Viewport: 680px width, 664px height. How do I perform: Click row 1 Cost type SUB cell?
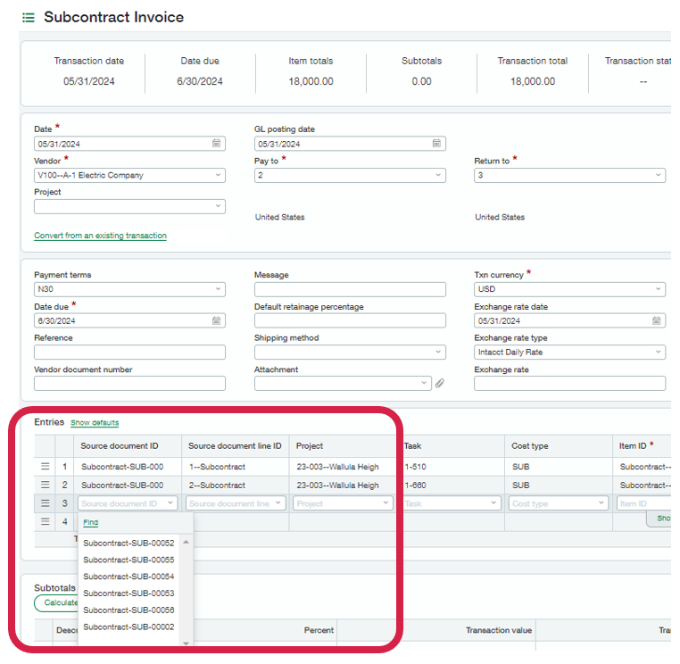pos(559,467)
